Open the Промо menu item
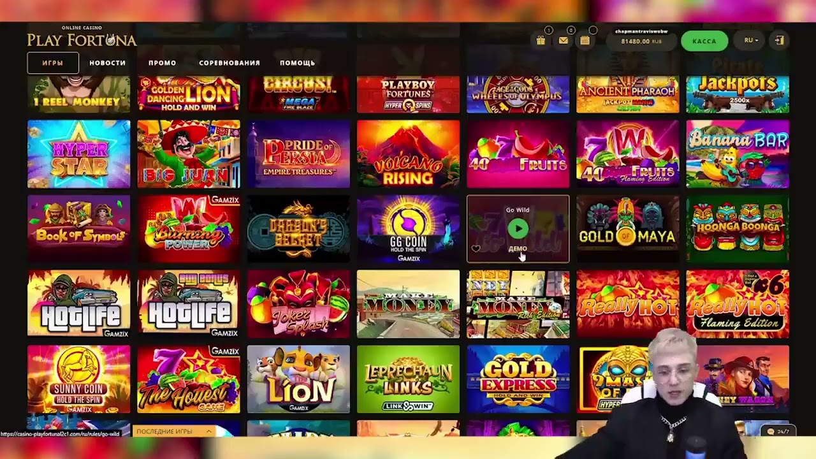This screenshot has height=459, width=816. tap(162, 62)
